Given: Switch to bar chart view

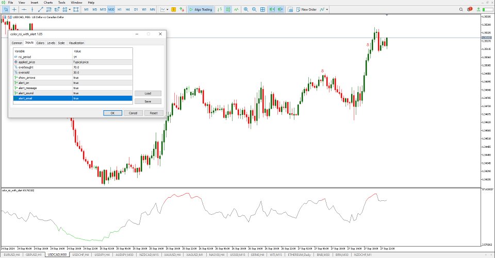Looking at the screenshot, I should tap(220, 9).
